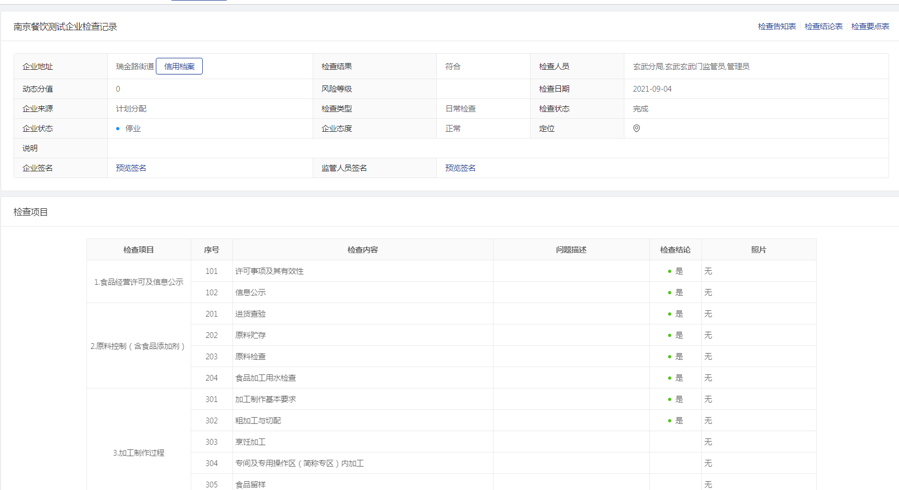Click the green dot in row 204

coord(670,378)
